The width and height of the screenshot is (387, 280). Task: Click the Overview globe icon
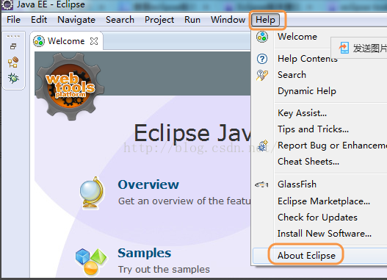(x=92, y=193)
